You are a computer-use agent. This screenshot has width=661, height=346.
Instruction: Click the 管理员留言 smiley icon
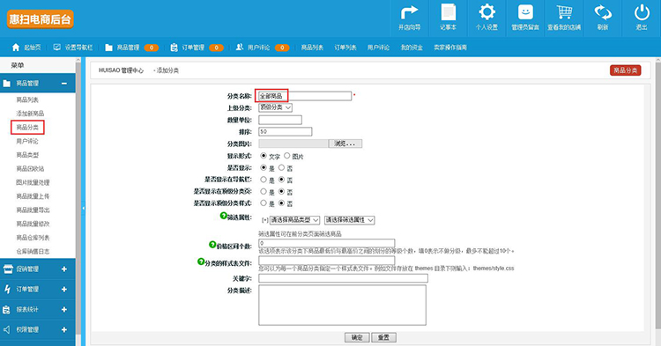[x=525, y=12]
